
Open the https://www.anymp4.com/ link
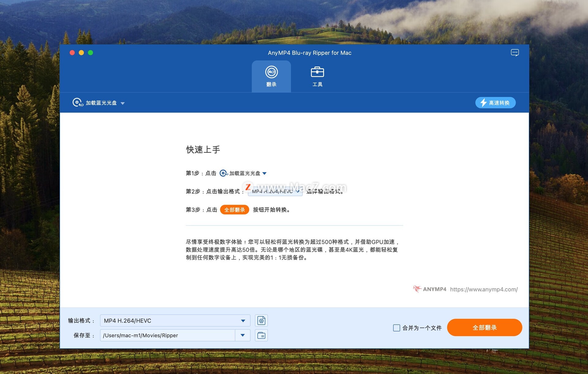coord(484,289)
